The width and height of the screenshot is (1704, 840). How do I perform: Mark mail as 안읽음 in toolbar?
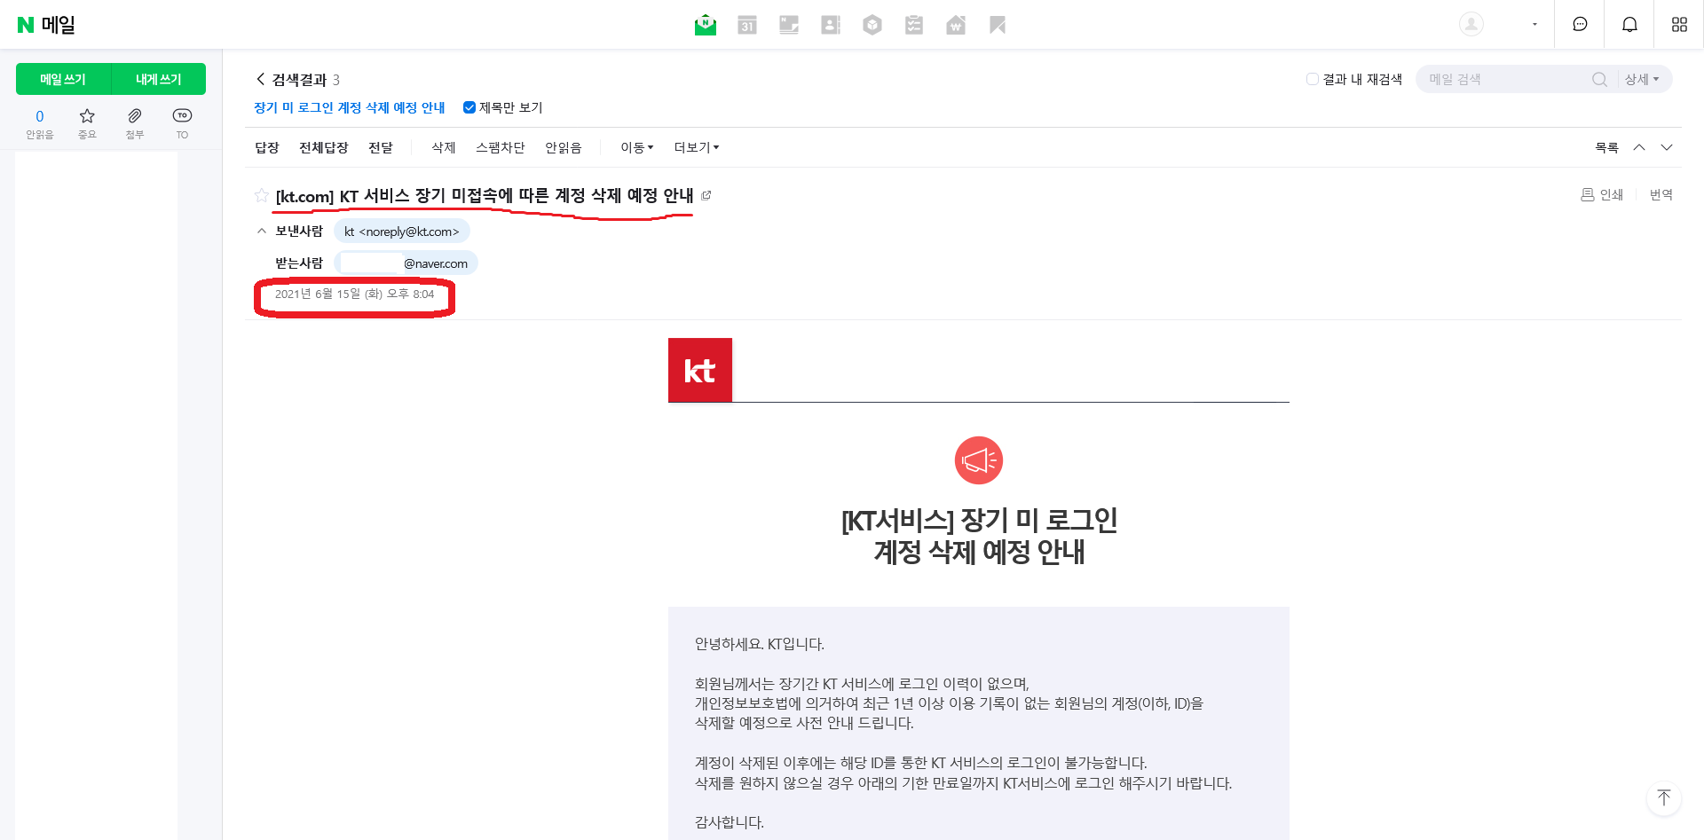[564, 147]
